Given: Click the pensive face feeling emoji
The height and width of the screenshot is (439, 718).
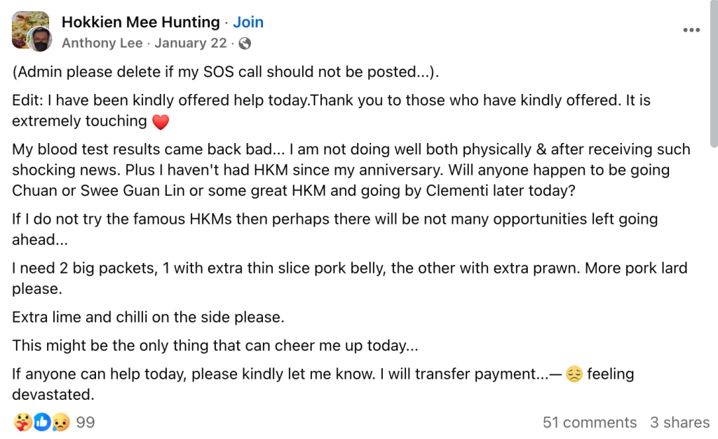Looking at the screenshot, I should 574,374.
